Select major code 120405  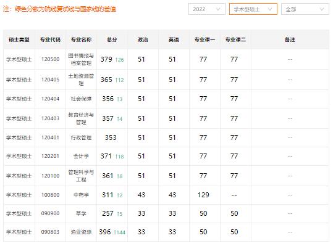pos(50,80)
